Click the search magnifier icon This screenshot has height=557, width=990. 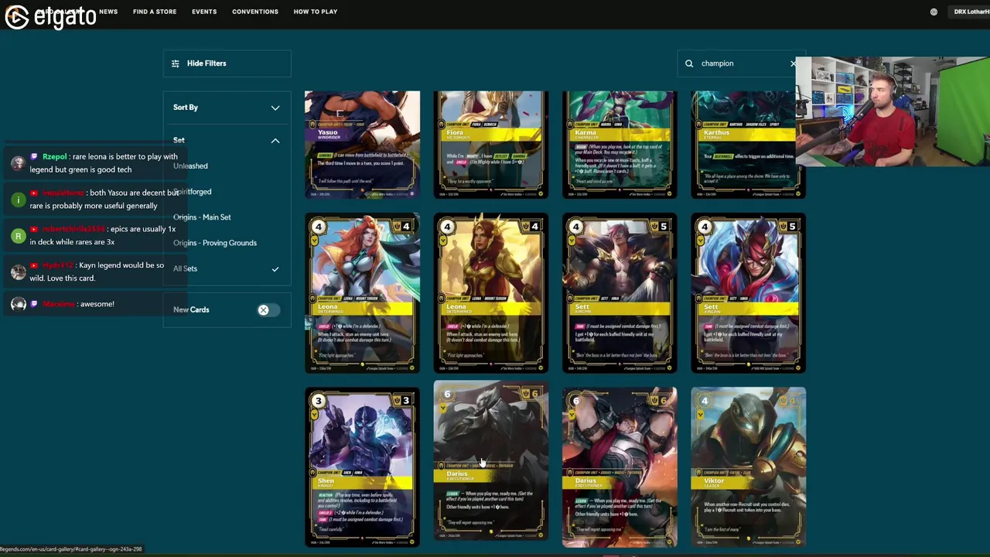(x=689, y=63)
